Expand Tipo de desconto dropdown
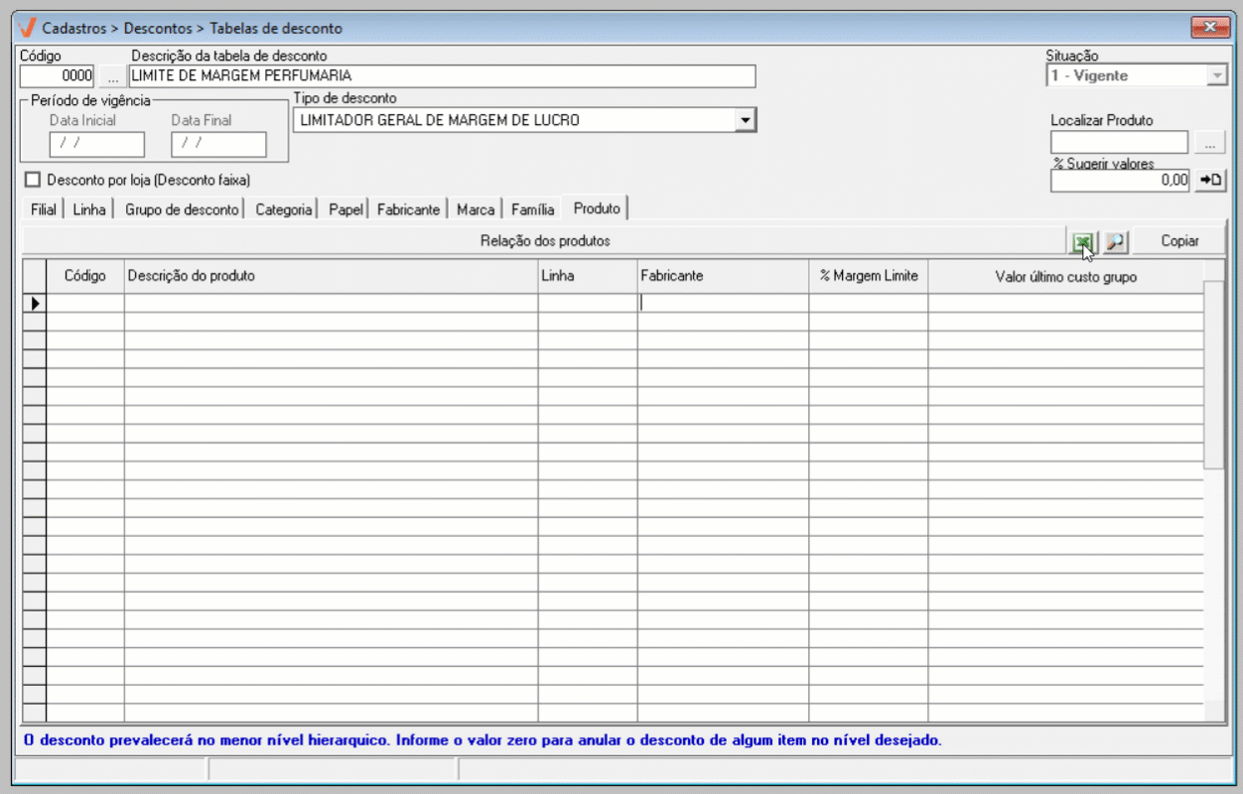Screen dimensions: 1243x794 (x=745, y=120)
